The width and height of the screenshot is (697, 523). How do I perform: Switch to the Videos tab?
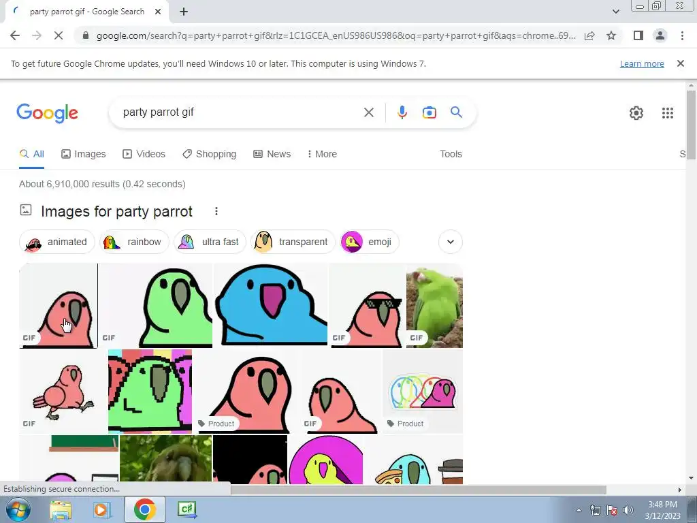point(144,155)
